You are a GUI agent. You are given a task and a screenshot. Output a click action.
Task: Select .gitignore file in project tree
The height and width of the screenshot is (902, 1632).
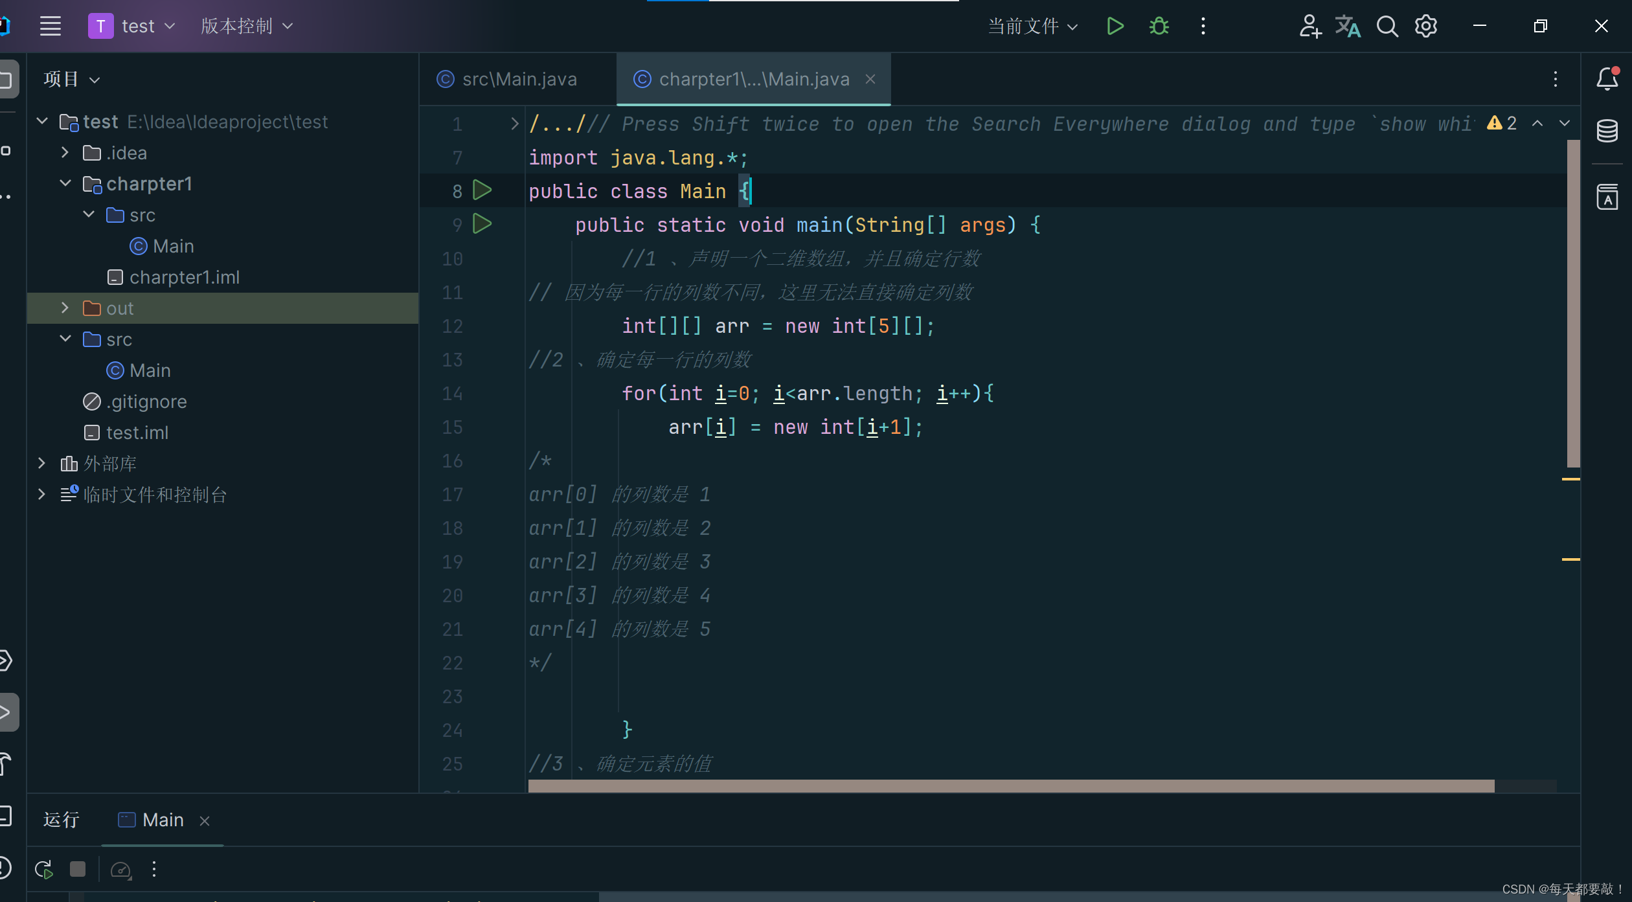click(x=146, y=401)
